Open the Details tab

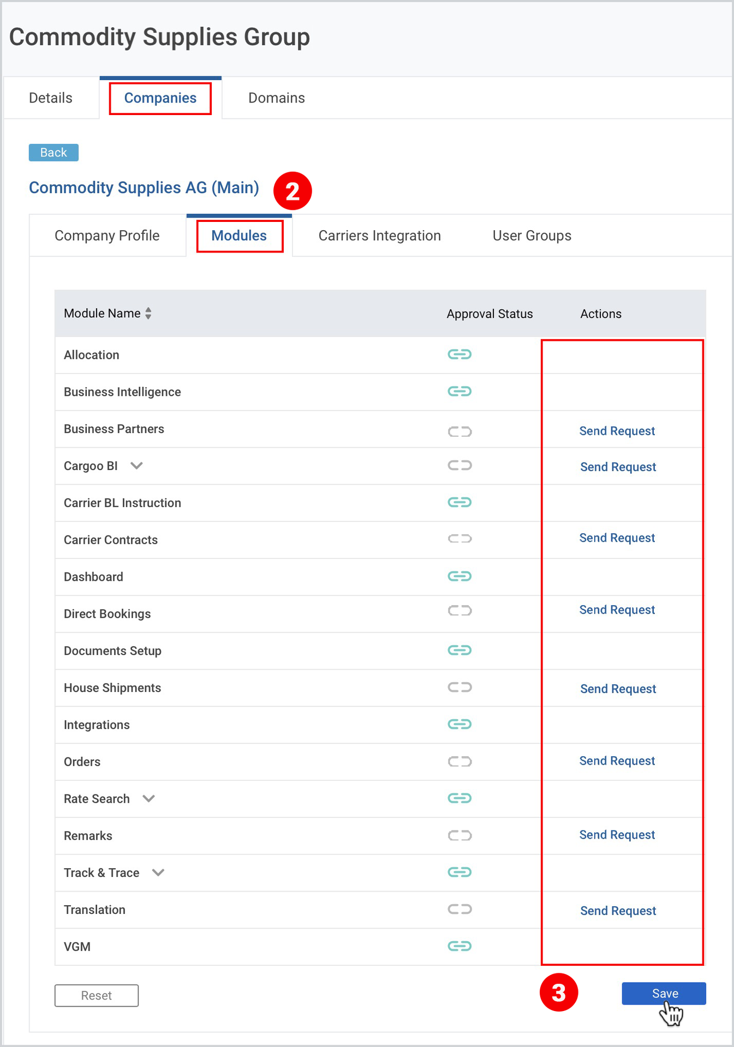[x=51, y=98]
